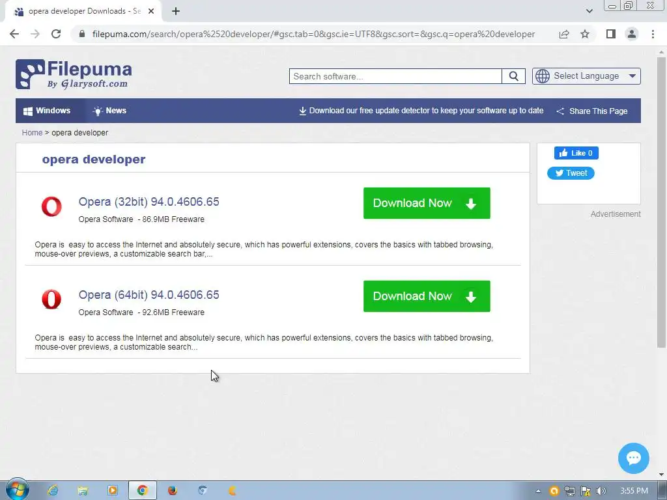This screenshot has width=667, height=500.
Task: Click the Twitter Tweet button
Action: coord(571,173)
